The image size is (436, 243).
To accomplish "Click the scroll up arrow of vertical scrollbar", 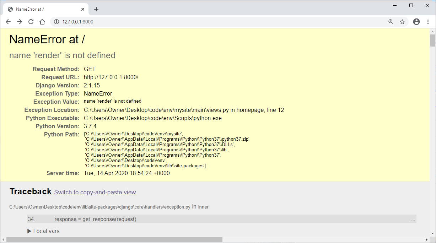I will [x=432, y=31].
